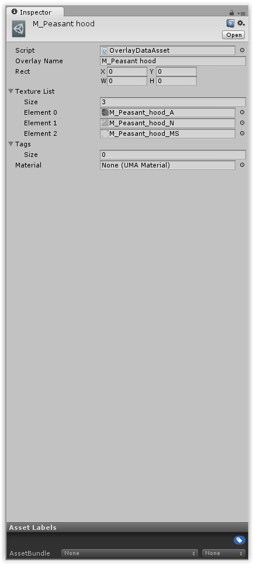Open object picker for Element 1
253x565 pixels.
(242, 123)
